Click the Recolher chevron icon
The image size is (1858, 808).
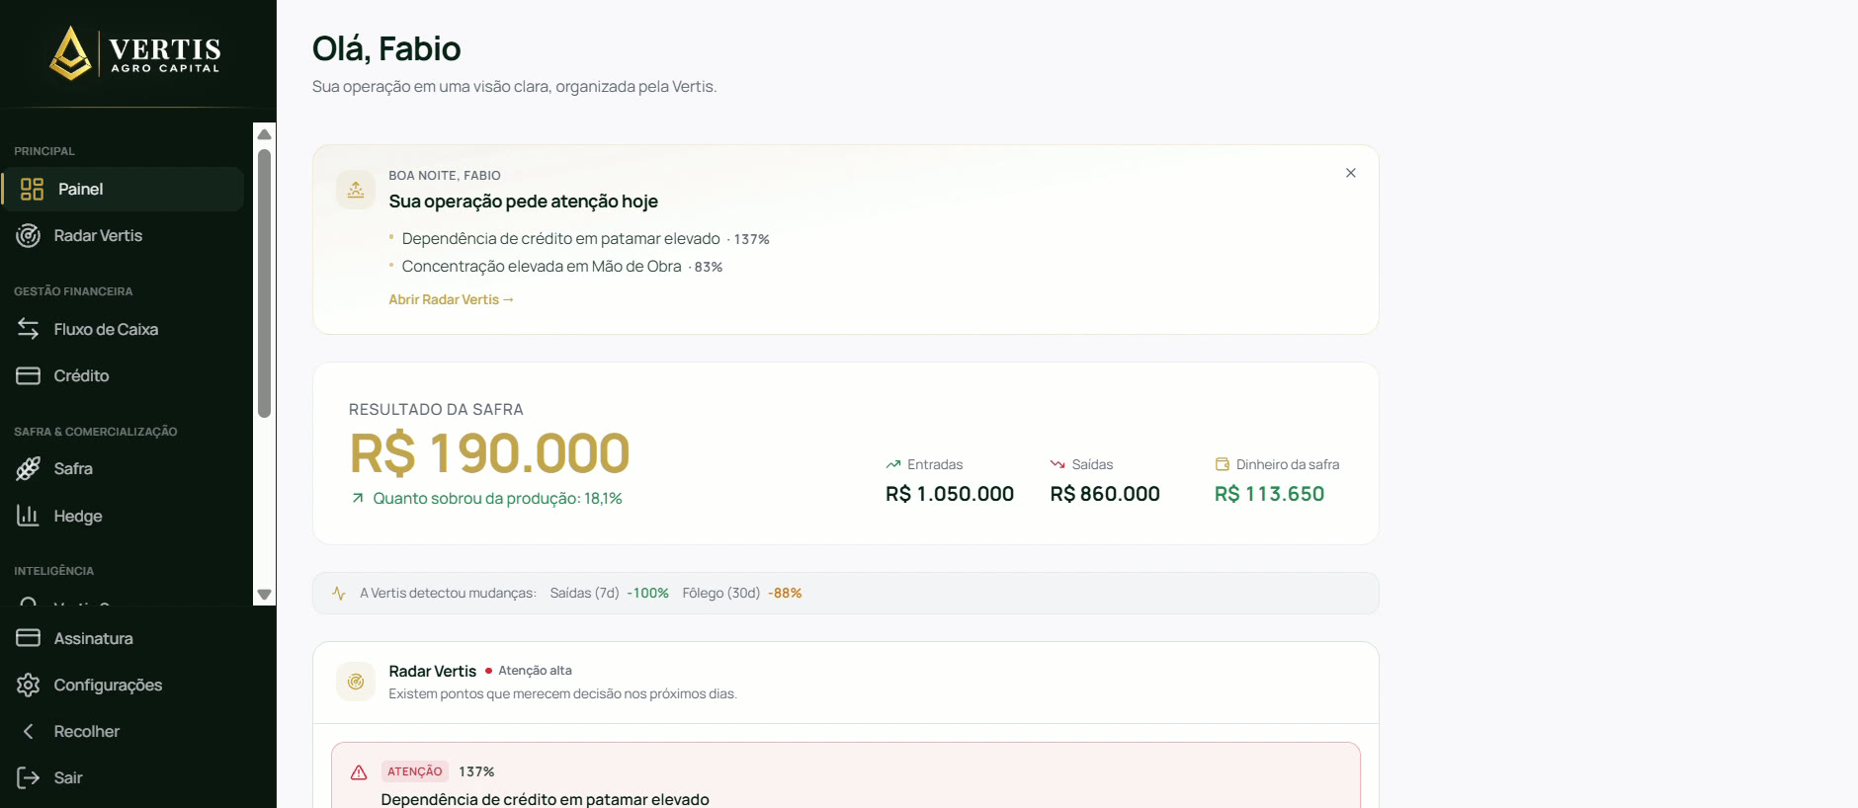click(x=29, y=731)
